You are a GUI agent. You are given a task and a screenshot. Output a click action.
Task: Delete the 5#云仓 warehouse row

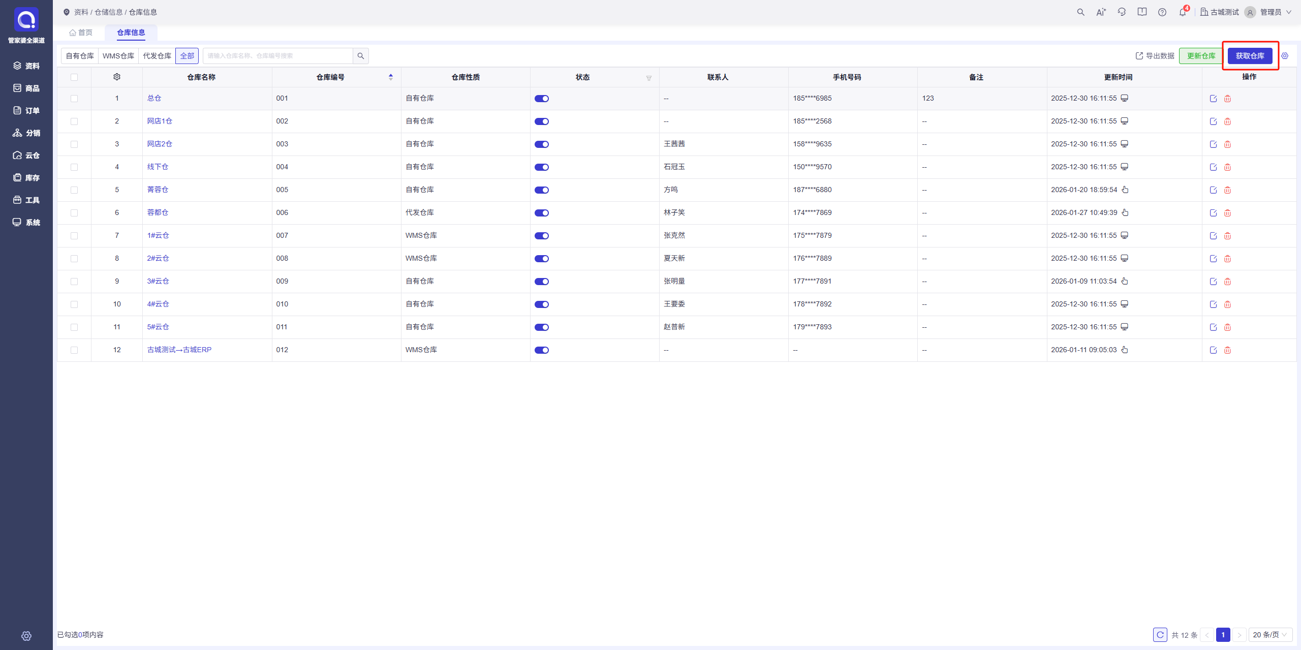pos(1227,327)
